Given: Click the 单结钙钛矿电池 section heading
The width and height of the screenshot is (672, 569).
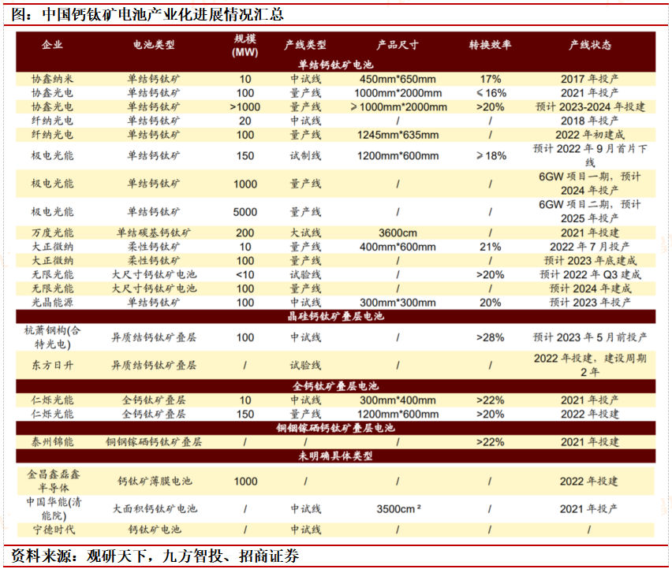Looking at the screenshot, I should click(x=335, y=65).
